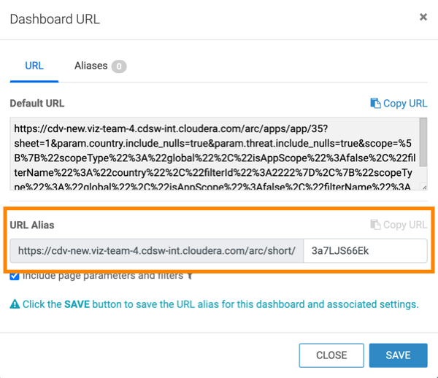Click the CLOSE button
Image resolution: width=438 pixels, height=378 pixels.
[x=331, y=355]
